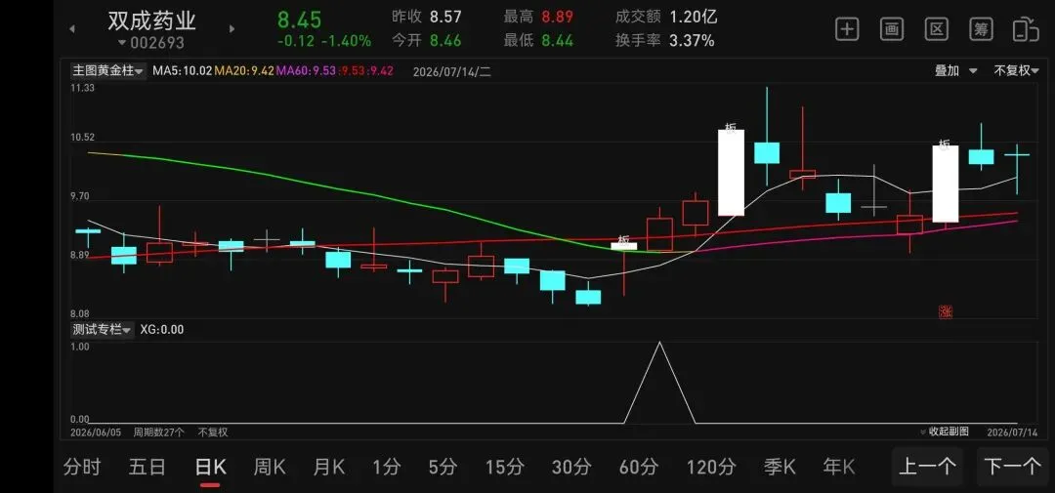Click the 上一个 button
The width and height of the screenshot is (1055, 493).
coord(928,467)
